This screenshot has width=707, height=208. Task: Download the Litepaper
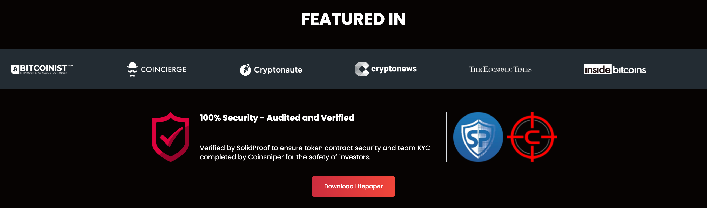353,186
